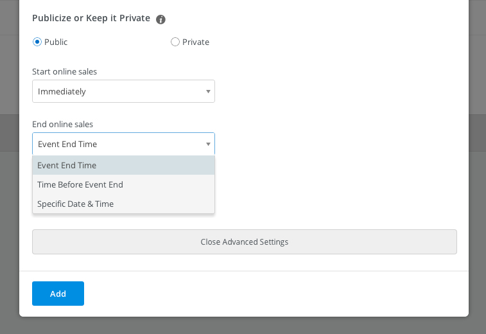
Task: Click the arrow on Immediately dropdown
Action: coord(208,91)
